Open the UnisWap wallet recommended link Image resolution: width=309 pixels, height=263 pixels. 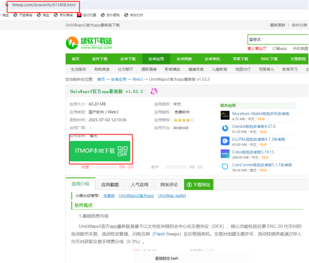point(172,196)
